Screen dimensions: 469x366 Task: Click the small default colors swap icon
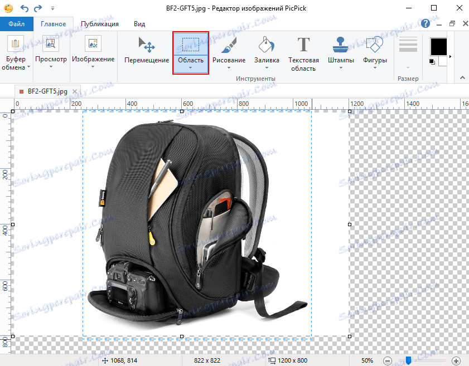(x=432, y=62)
